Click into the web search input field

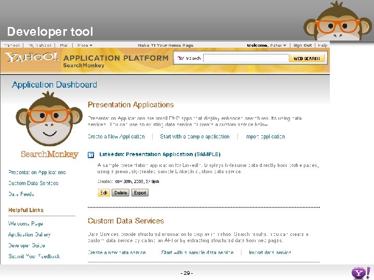point(246,58)
